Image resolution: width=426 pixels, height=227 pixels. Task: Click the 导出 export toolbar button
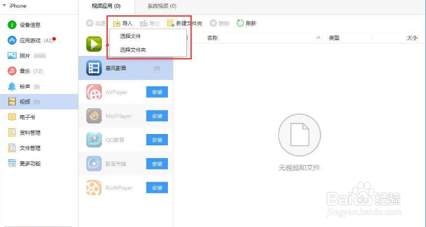pyautogui.click(x=150, y=24)
